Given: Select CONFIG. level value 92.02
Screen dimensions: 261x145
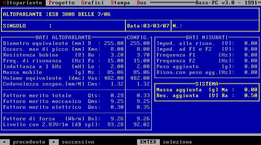Looking at the screenshot, I should click(x=142, y=125).
